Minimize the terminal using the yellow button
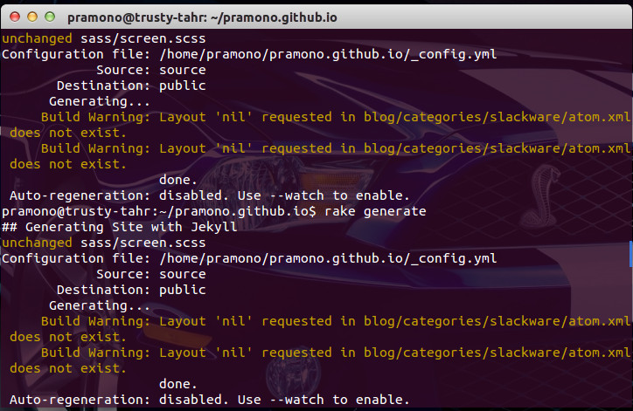Viewport: 633px width, 411px height. click(32, 17)
